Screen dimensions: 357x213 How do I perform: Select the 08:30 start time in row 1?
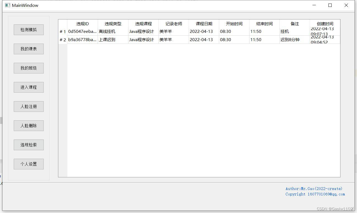click(234, 32)
